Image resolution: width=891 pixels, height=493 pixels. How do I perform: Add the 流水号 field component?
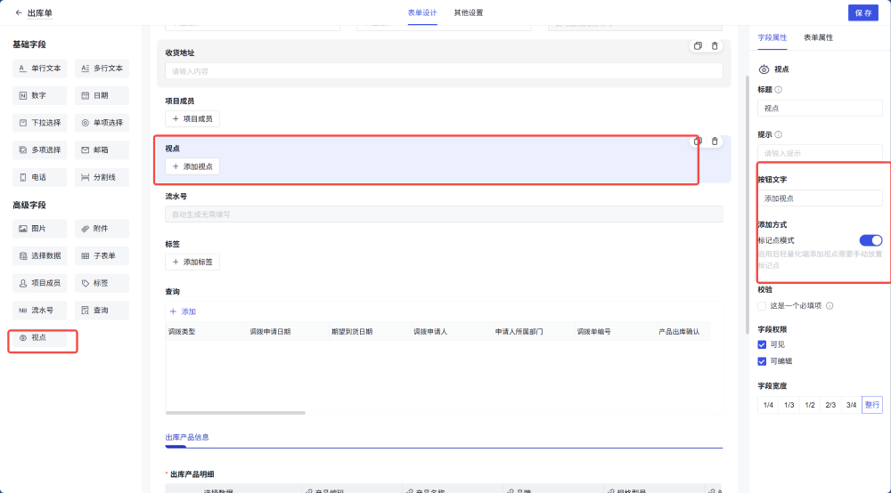point(39,311)
